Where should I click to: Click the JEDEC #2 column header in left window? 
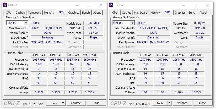(x=56, y=55)
